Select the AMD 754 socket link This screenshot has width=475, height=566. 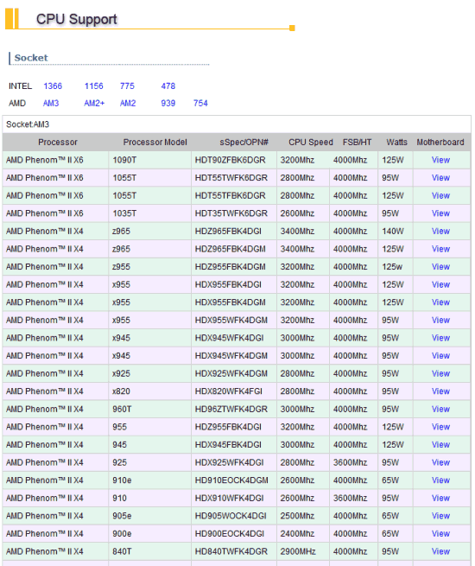coord(200,103)
